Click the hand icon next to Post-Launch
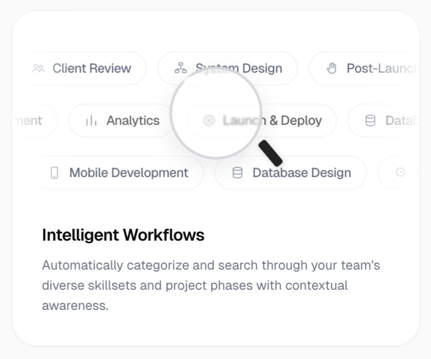 (332, 68)
